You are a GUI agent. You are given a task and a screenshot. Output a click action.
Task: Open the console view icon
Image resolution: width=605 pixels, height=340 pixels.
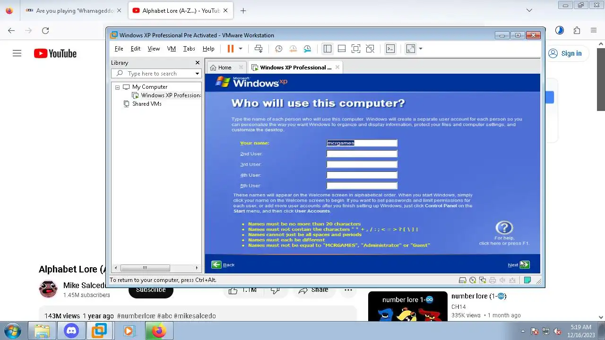390,49
